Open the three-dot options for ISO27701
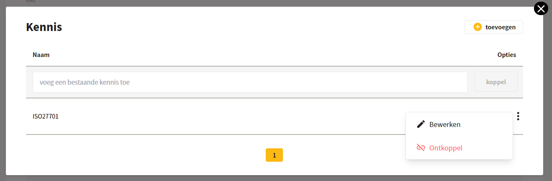 point(518,116)
